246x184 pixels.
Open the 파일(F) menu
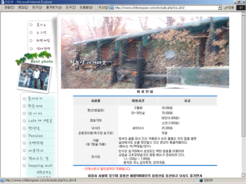[9, 7]
